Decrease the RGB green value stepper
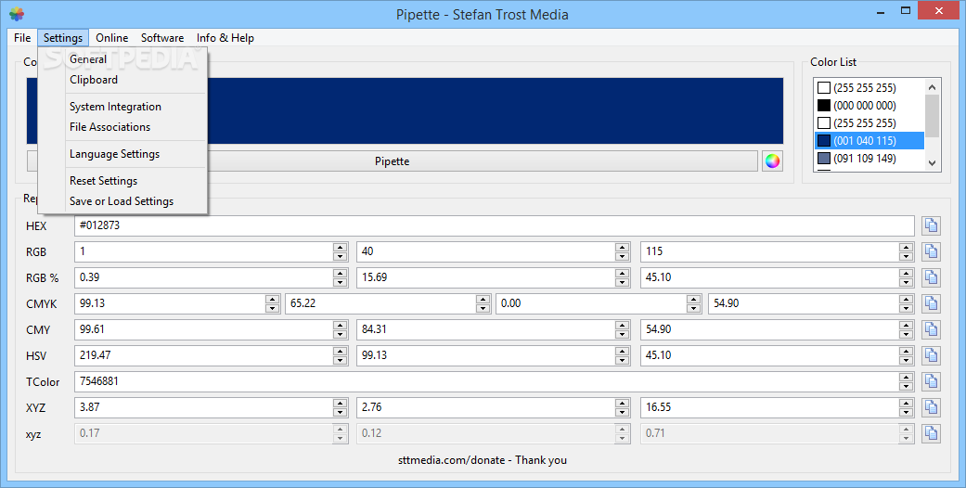 pyautogui.click(x=623, y=257)
